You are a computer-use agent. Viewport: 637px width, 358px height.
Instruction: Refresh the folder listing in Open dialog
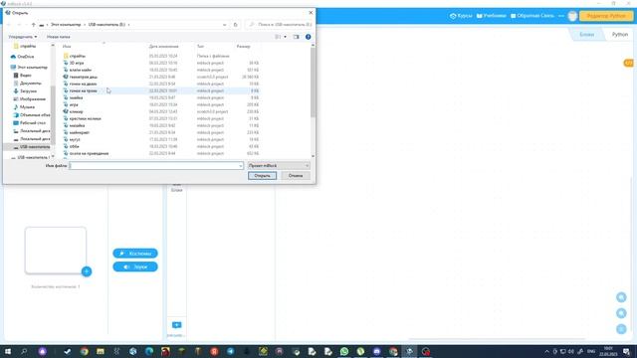pyautogui.click(x=235, y=25)
